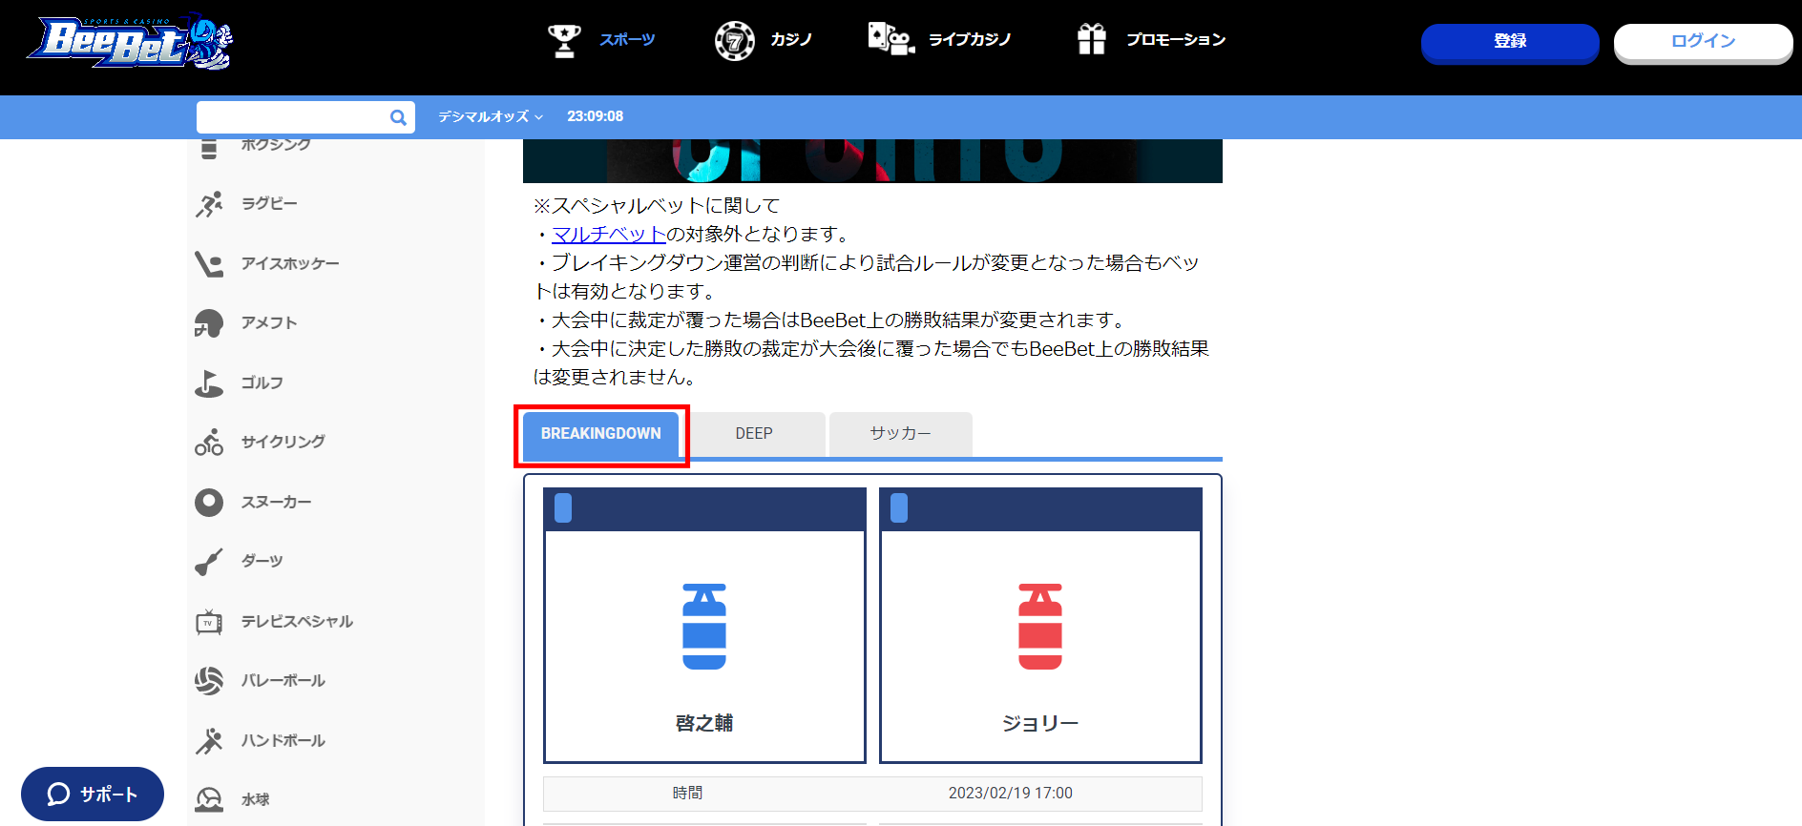Open the カジノ menu
The image size is (1802, 826).
coord(791,40)
